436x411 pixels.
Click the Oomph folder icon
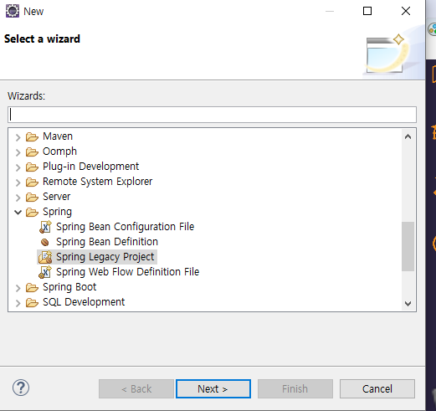tap(32, 152)
